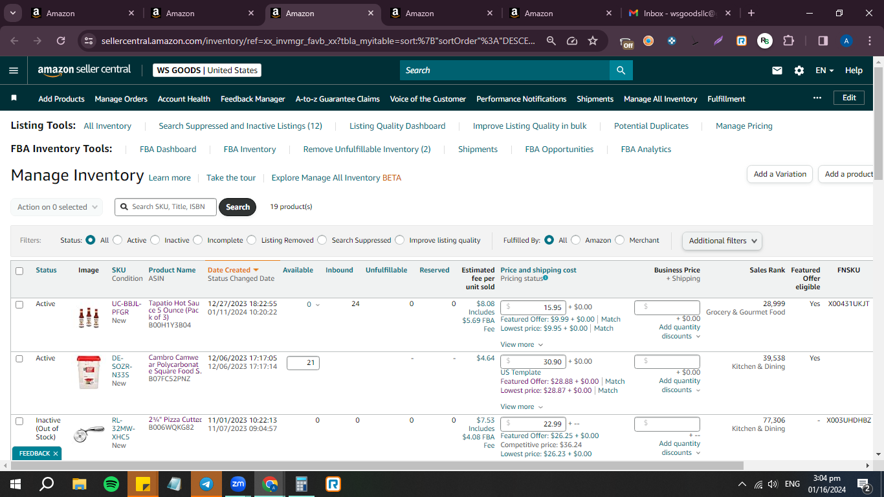Switch to the Inbox Gmail browser tab
This screenshot has height=497, width=884.
tap(680, 13)
